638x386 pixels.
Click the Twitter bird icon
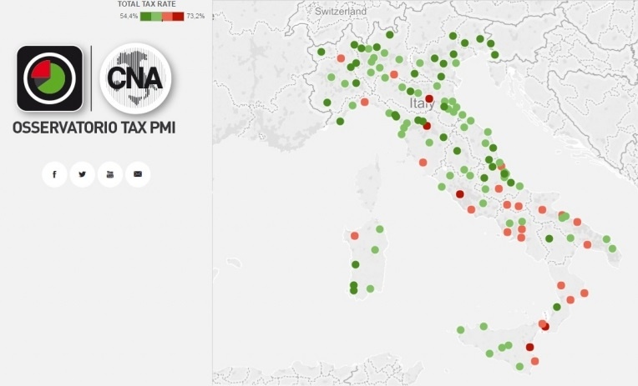click(82, 174)
